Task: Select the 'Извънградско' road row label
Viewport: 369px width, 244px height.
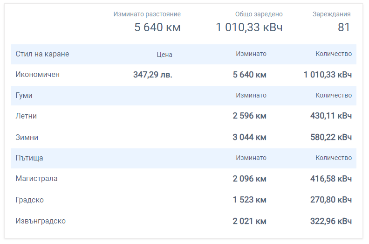Action: (x=41, y=221)
